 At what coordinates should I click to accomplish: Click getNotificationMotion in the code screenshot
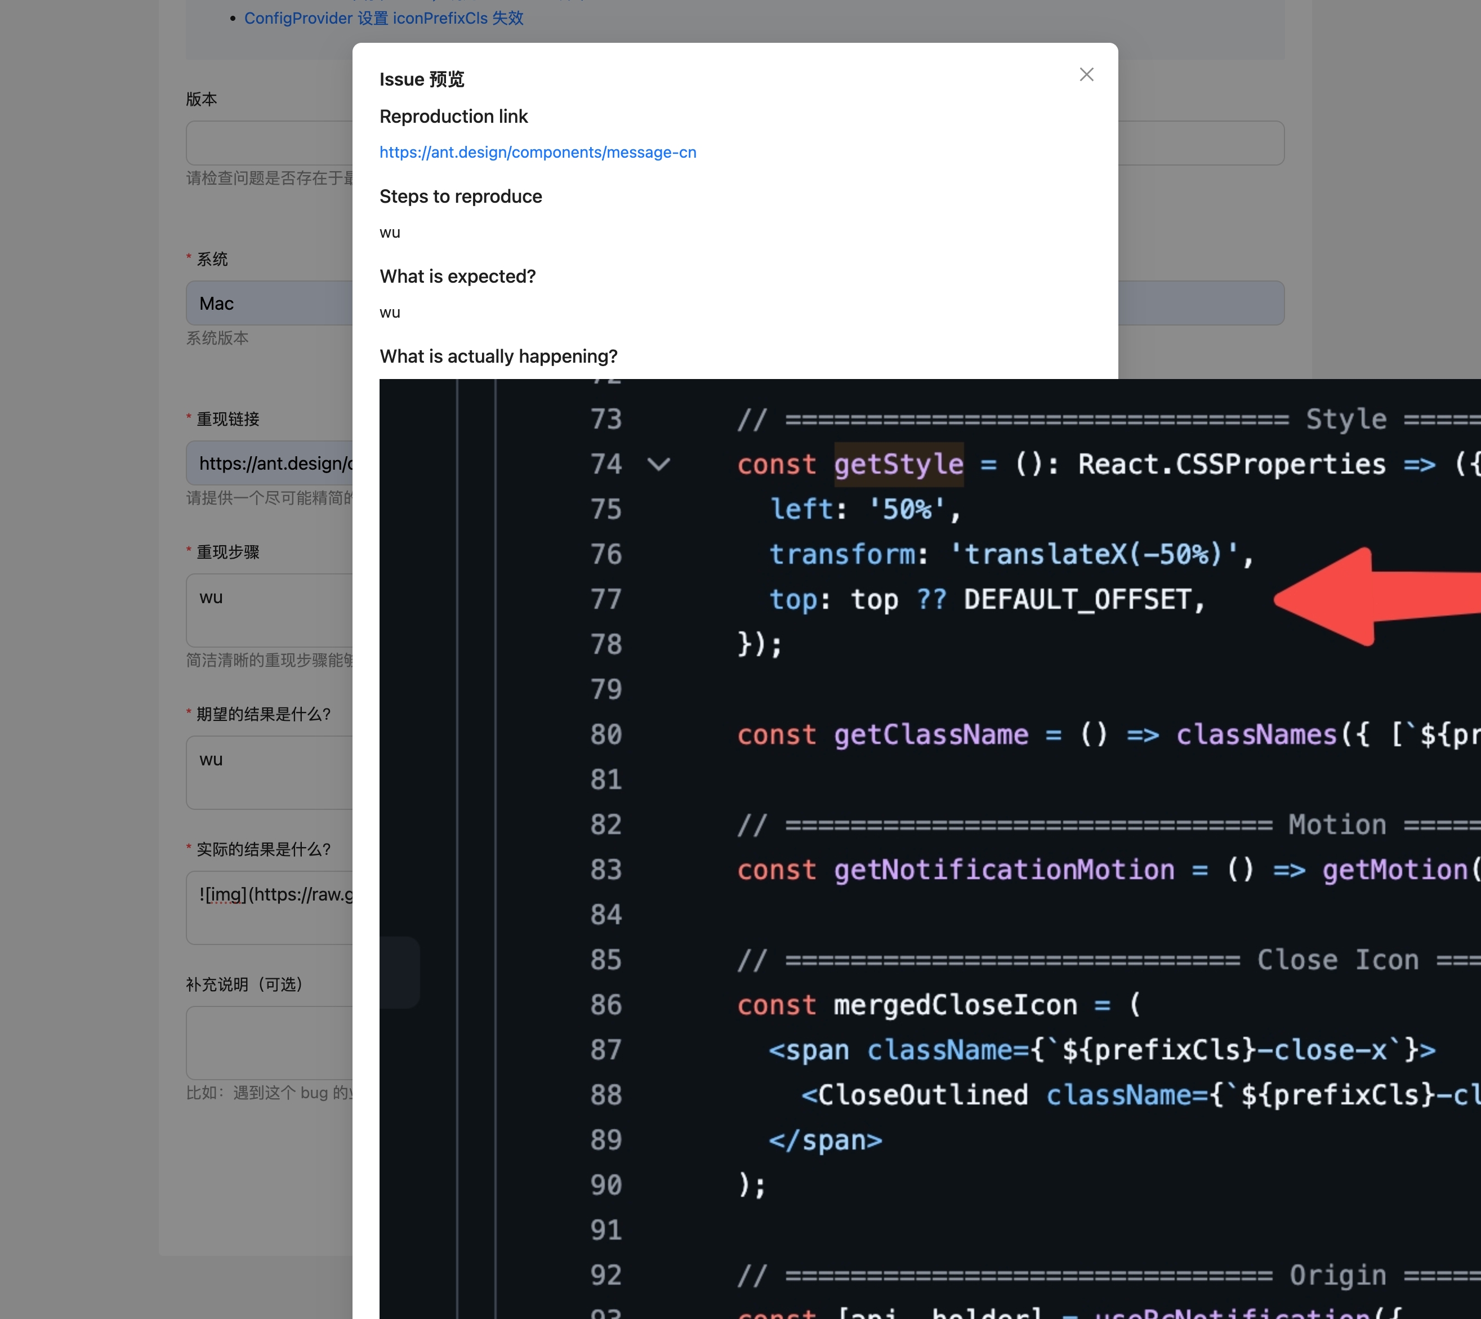[1003, 870]
